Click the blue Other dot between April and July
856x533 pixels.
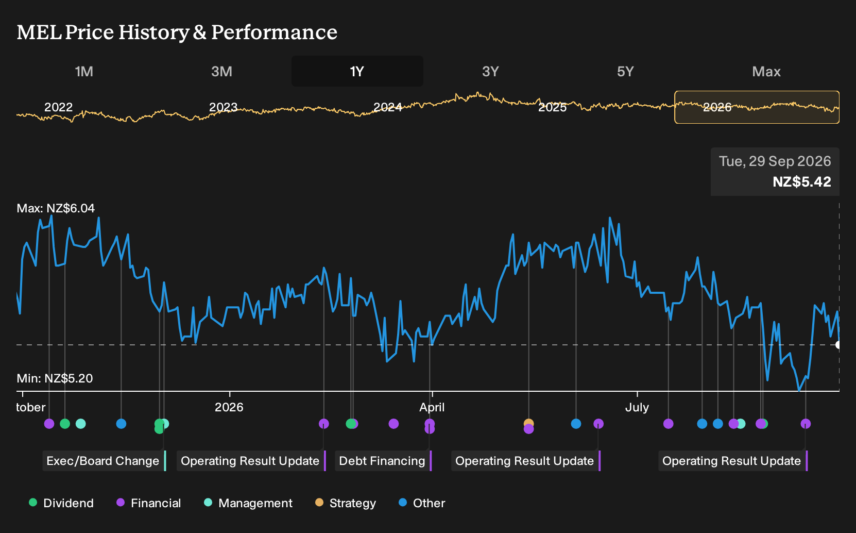(x=576, y=424)
